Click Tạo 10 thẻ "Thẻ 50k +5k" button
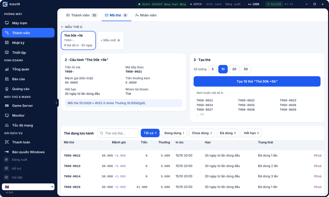 coord(257,81)
